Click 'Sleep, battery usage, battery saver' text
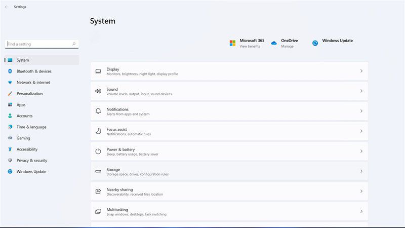This screenshot has width=405, height=228. pos(133,154)
